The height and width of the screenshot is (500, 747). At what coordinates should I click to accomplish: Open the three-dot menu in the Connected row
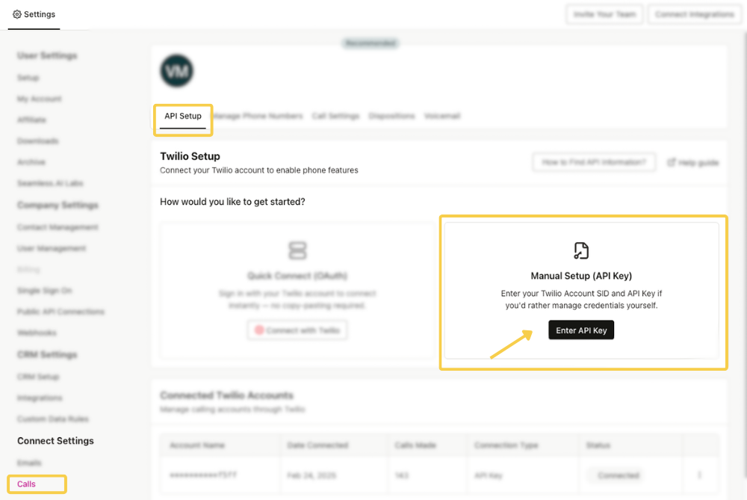699,475
